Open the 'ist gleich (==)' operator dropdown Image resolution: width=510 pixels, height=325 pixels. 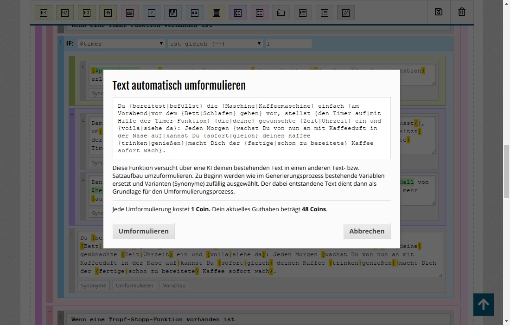tap(216, 44)
